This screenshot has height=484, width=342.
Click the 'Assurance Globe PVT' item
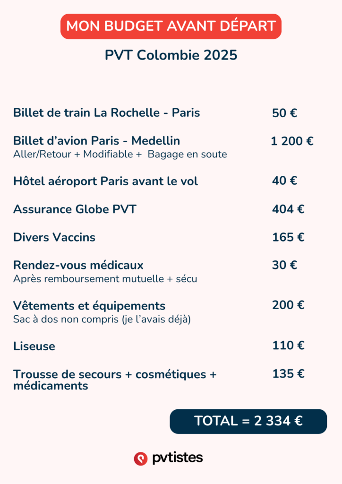click(75, 209)
